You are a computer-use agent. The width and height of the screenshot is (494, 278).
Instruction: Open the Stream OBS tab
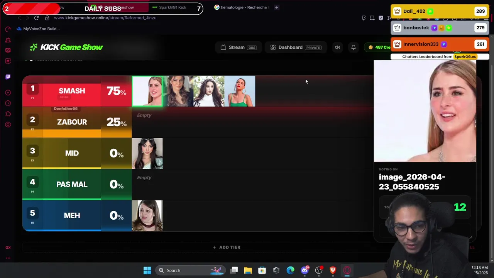click(238, 47)
